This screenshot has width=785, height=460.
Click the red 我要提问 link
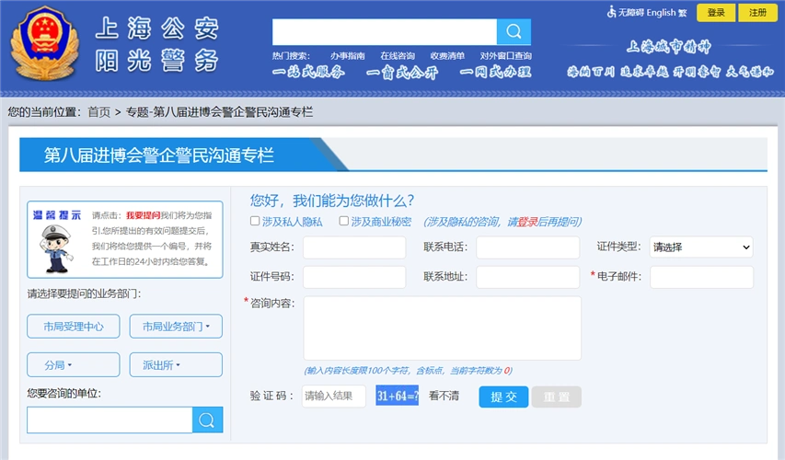click(144, 215)
